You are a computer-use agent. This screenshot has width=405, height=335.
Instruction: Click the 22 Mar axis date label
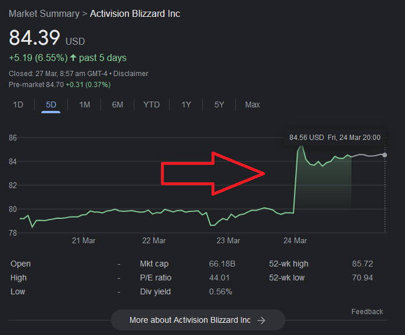click(153, 241)
